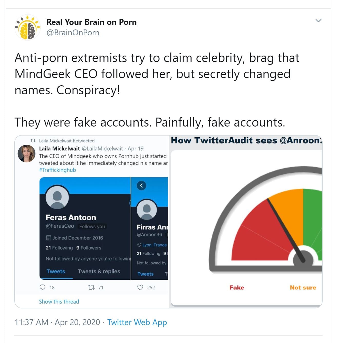Screen dimensions: 338x343
Task: Click the Lyon, France location link
Action: click(154, 245)
